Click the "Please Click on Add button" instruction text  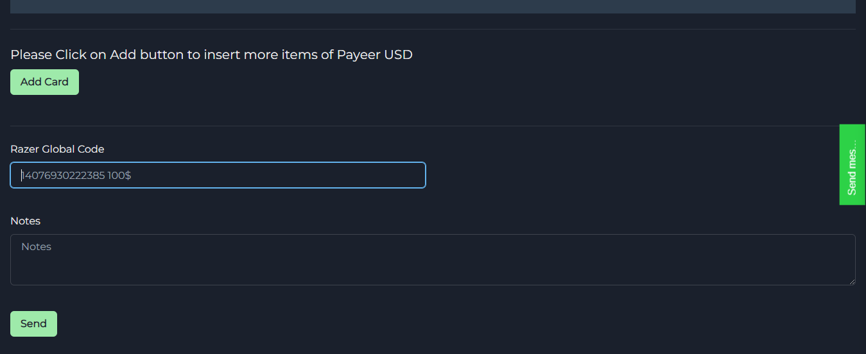(211, 55)
